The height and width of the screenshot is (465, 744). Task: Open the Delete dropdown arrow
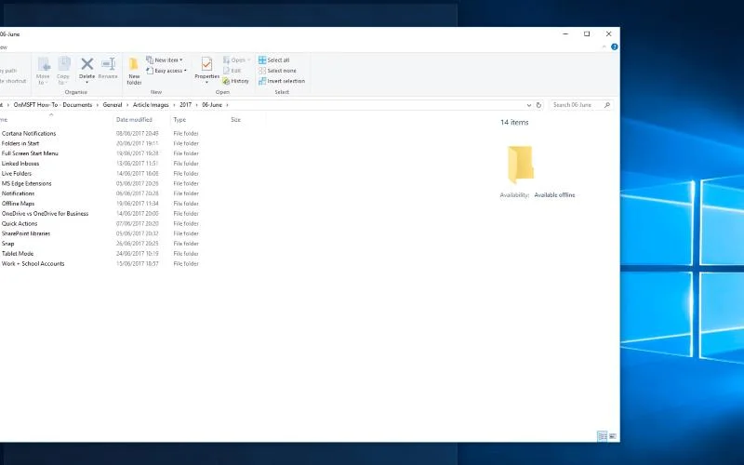[x=86, y=82]
